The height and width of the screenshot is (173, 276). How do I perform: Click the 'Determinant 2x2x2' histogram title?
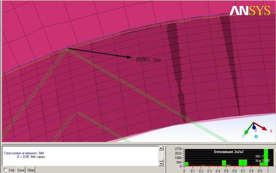coord(229,152)
